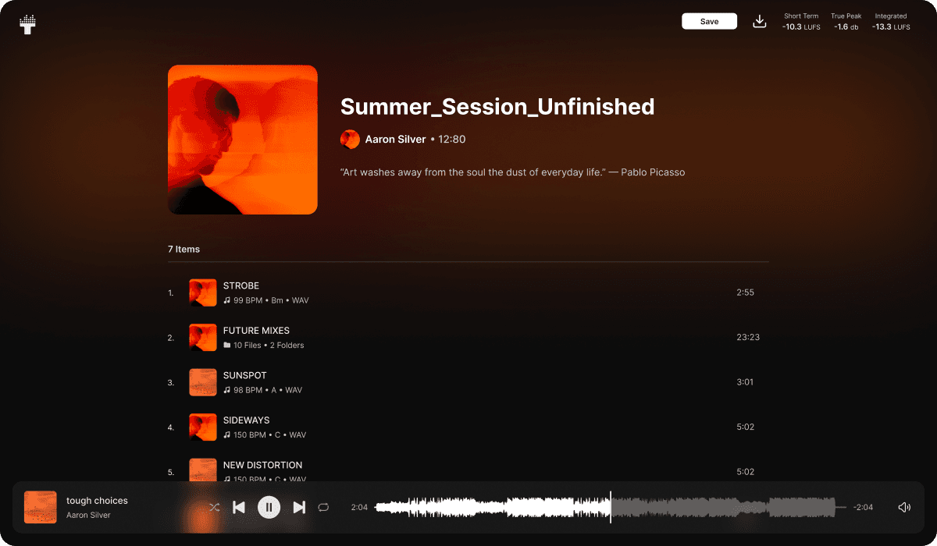
Task: Skip to the next track
Action: tap(298, 507)
